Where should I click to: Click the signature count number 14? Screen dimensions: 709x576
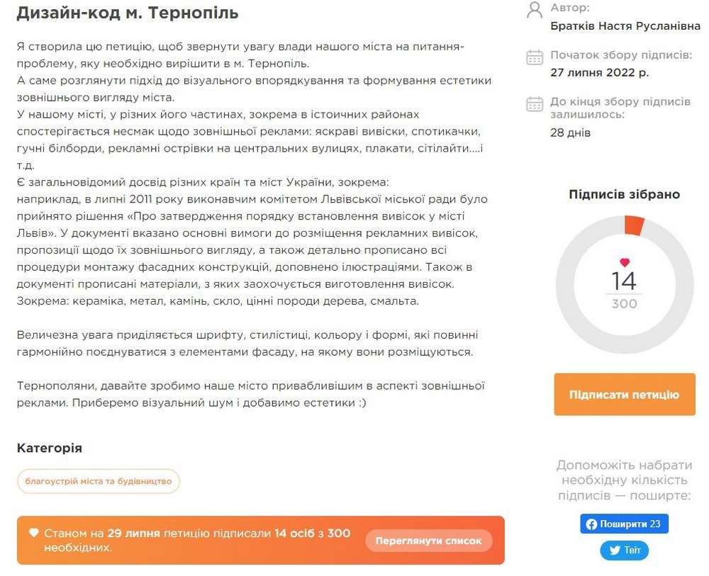click(x=624, y=281)
